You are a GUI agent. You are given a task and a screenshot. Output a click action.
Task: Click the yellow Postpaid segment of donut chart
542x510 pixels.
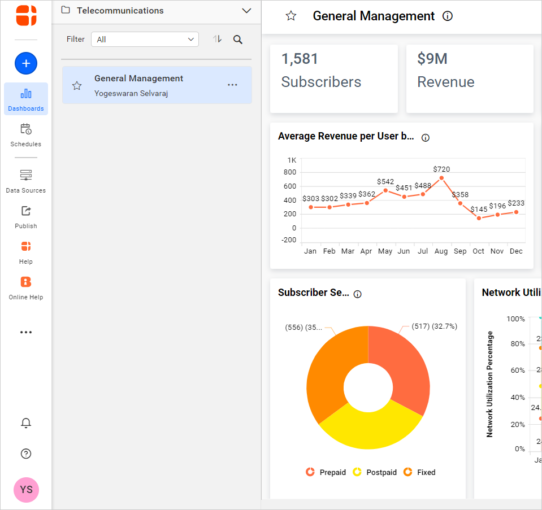coord(368,429)
